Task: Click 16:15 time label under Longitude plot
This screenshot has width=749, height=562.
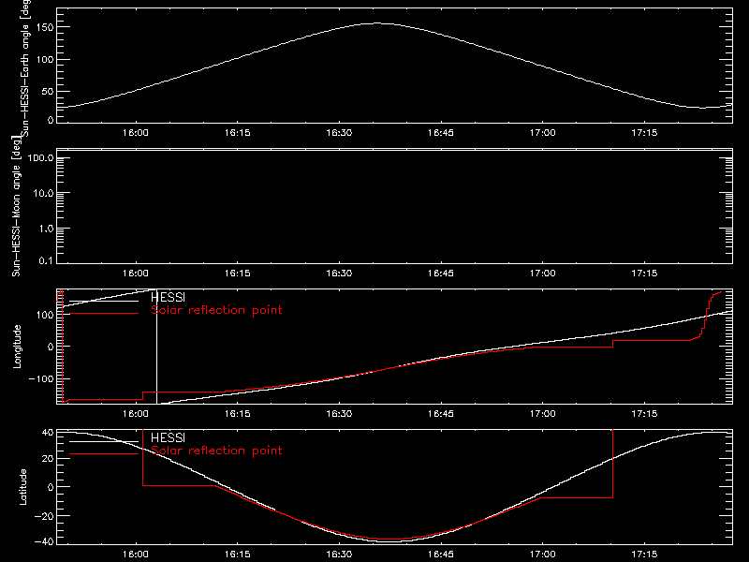Action: point(238,414)
